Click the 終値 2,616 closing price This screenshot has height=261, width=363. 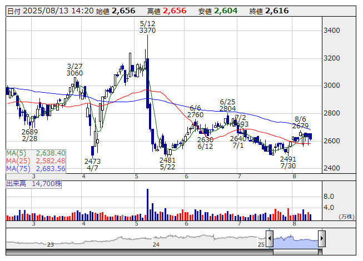(x=269, y=11)
